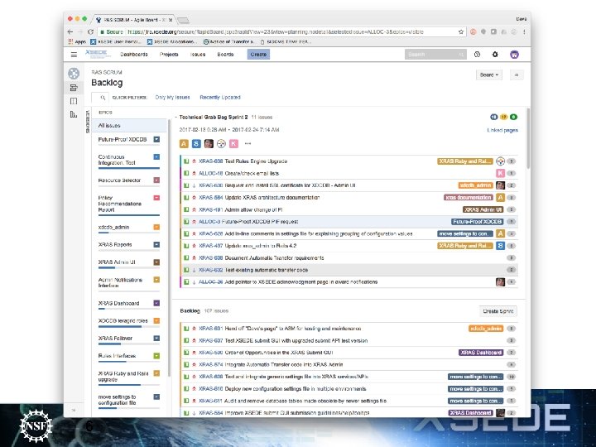
Task: Open the Dashboards menu
Action: (x=134, y=55)
